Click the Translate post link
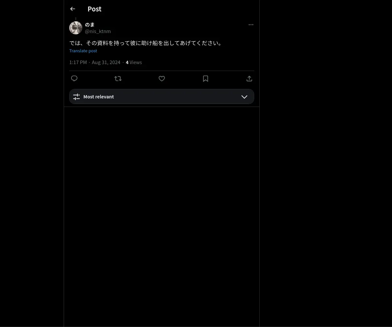392x327 pixels. (x=83, y=51)
